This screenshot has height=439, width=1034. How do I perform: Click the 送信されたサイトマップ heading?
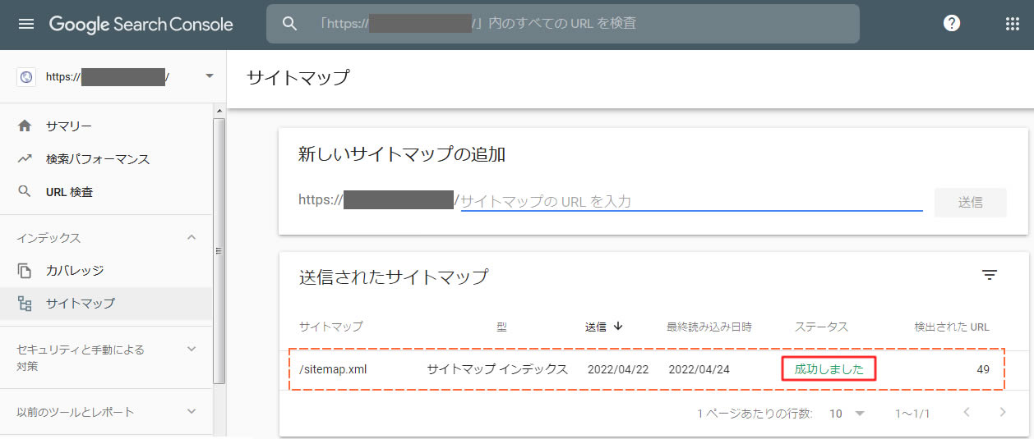tap(394, 277)
